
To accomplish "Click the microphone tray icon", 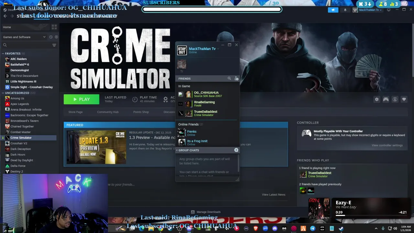I will point(383,228).
